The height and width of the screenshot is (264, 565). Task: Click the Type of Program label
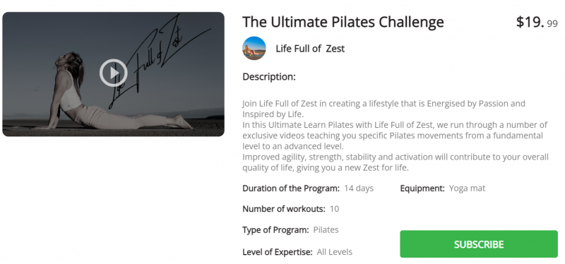tap(275, 230)
